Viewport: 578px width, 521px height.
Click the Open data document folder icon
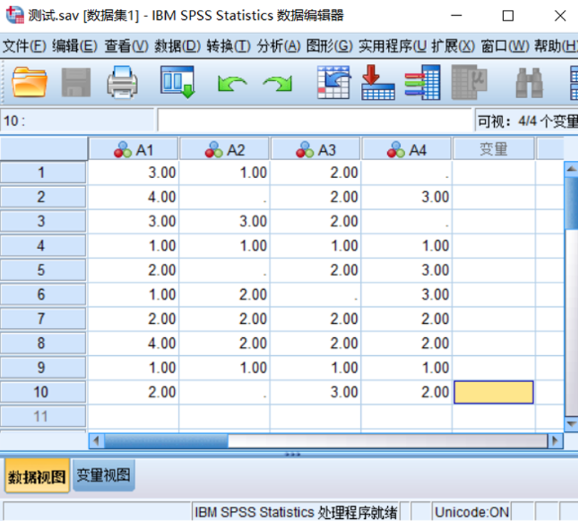29,82
